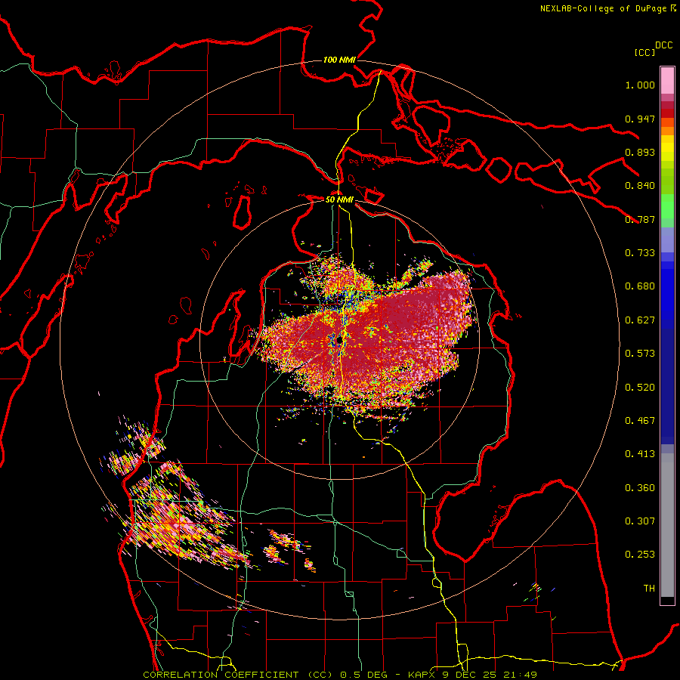Click the 0.680 color scale value
Image resolution: width=680 pixels, height=680 pixels.
click(640, 286)
